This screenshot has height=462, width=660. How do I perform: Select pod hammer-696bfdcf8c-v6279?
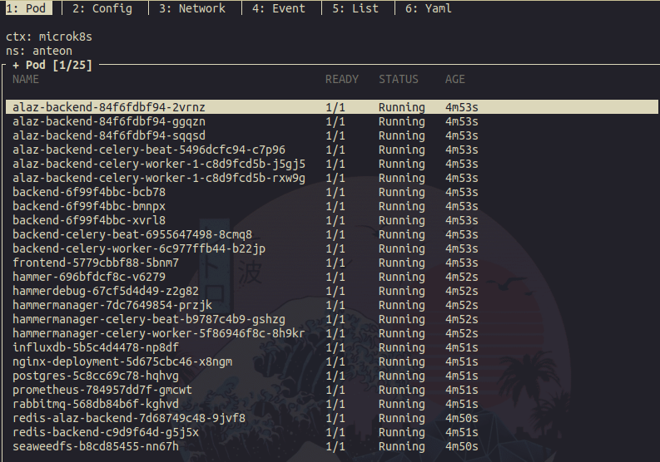point(332,277)
